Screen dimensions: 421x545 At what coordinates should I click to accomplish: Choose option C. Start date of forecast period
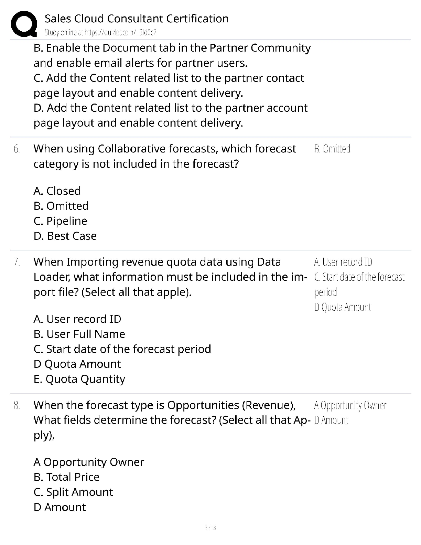pyautogui.click(x=122, y=349)
